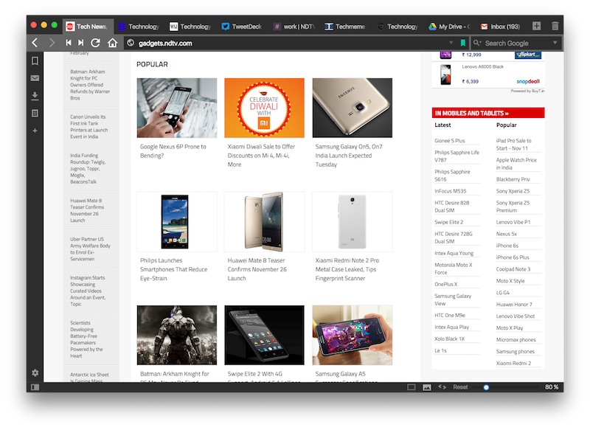Screen dimensions: 590x430
Task: Click the site info globe icon
Action: coord(131,43)
